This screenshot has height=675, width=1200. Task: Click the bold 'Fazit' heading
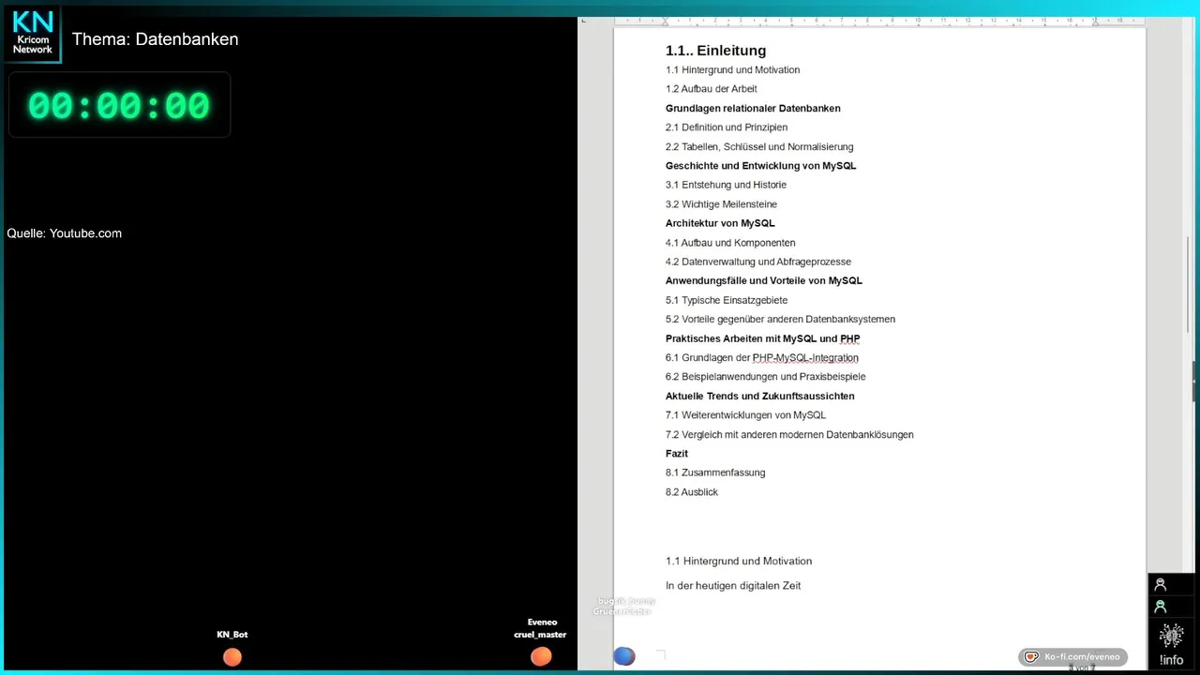(x=677, y=454)
